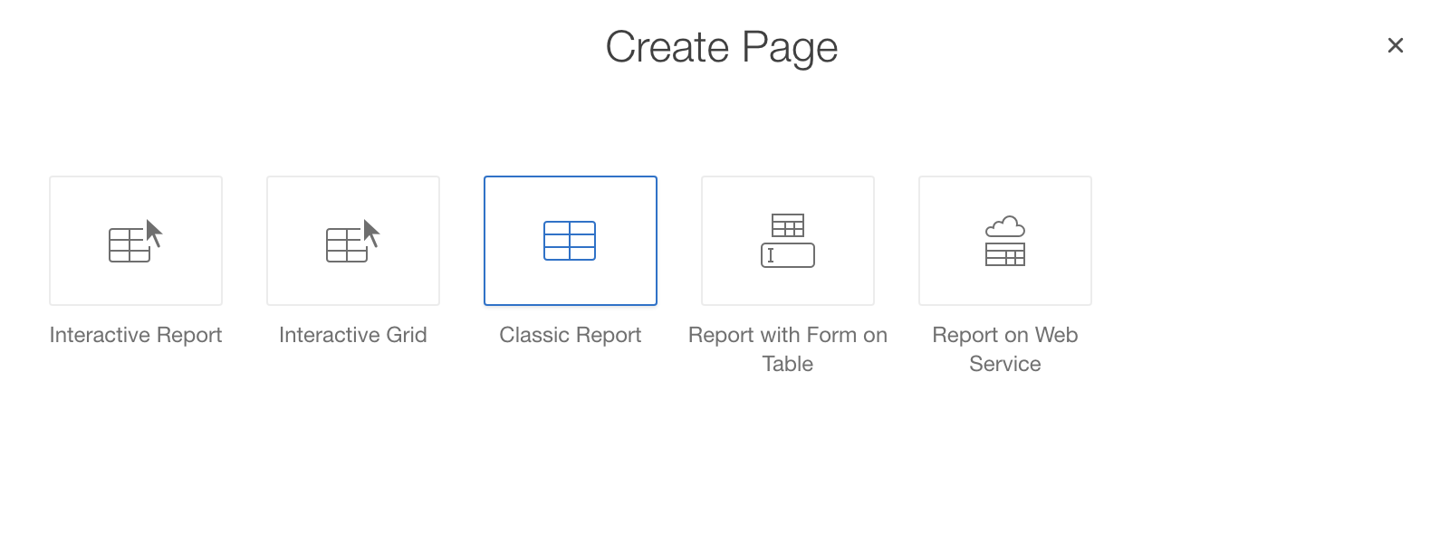Click the Interactive Report label
This screenshot has width=1440, height=534.
pos(136,335)
